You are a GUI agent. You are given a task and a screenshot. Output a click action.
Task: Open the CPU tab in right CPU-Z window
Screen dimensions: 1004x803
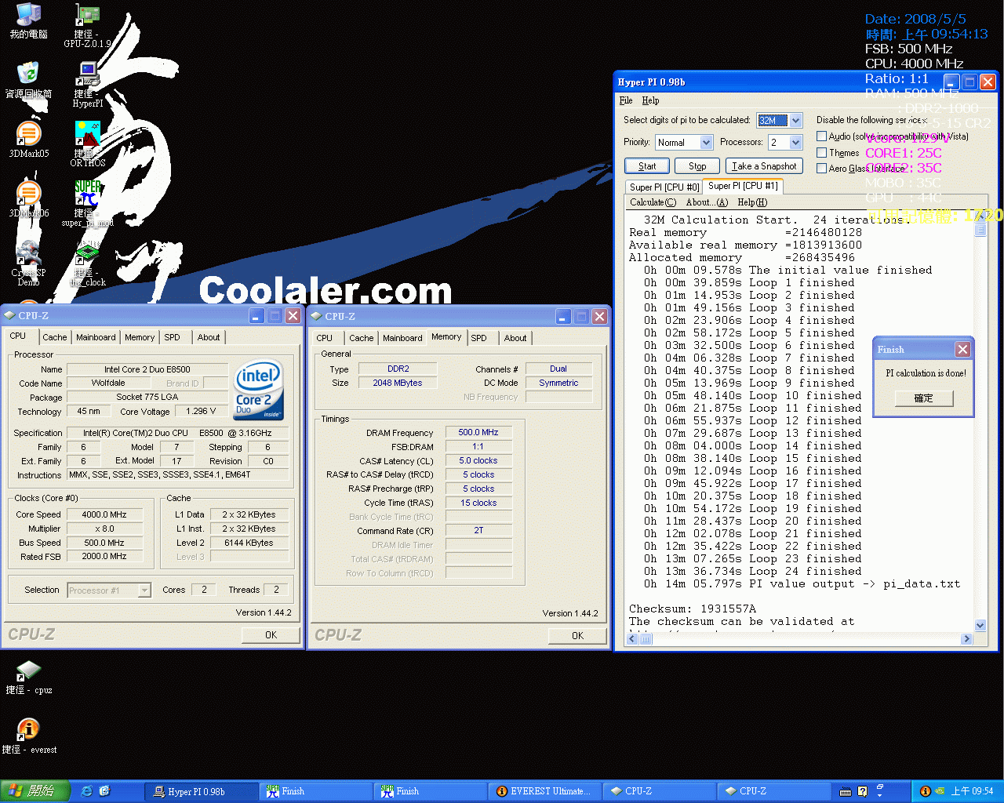tap(325, 338)
